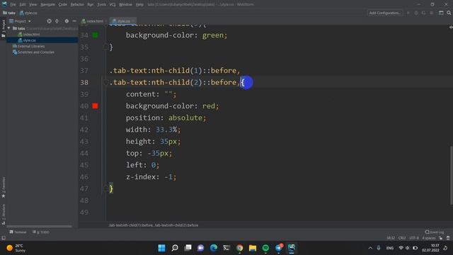Click the Project panel horizontal scrollbar
Viewport: 453px width, 255px height.
(39, 227)
